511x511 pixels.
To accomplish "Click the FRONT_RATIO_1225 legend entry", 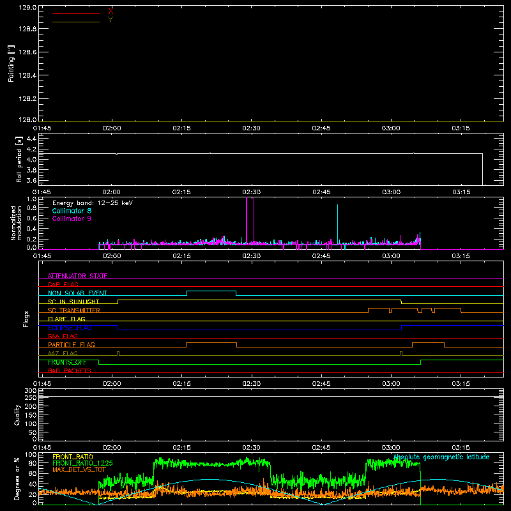I will tap(82, 462).
